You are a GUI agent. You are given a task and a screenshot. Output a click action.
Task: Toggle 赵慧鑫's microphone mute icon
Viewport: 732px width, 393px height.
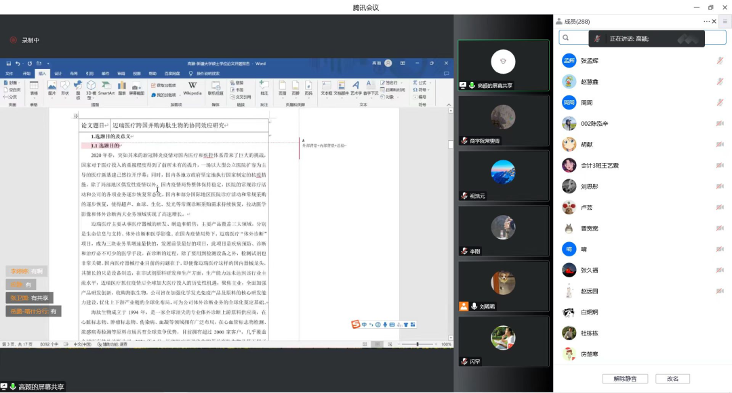tap(720, 81)
